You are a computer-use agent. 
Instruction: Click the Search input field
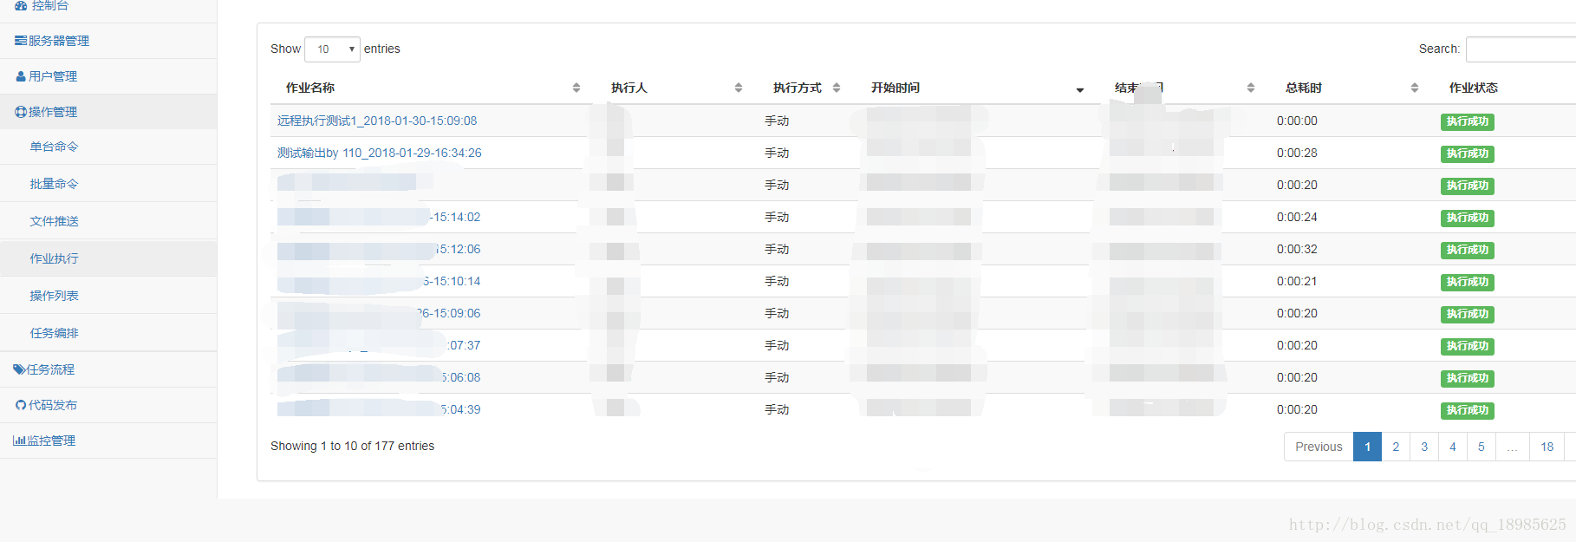point(1521,49)
